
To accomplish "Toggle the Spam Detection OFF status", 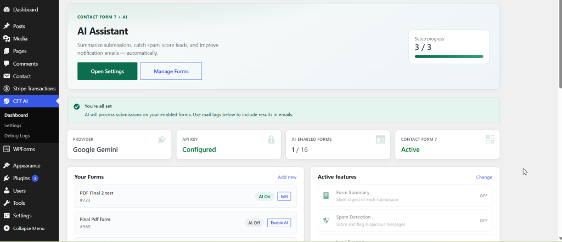I will pyautogui.click(x=484, y=221).
